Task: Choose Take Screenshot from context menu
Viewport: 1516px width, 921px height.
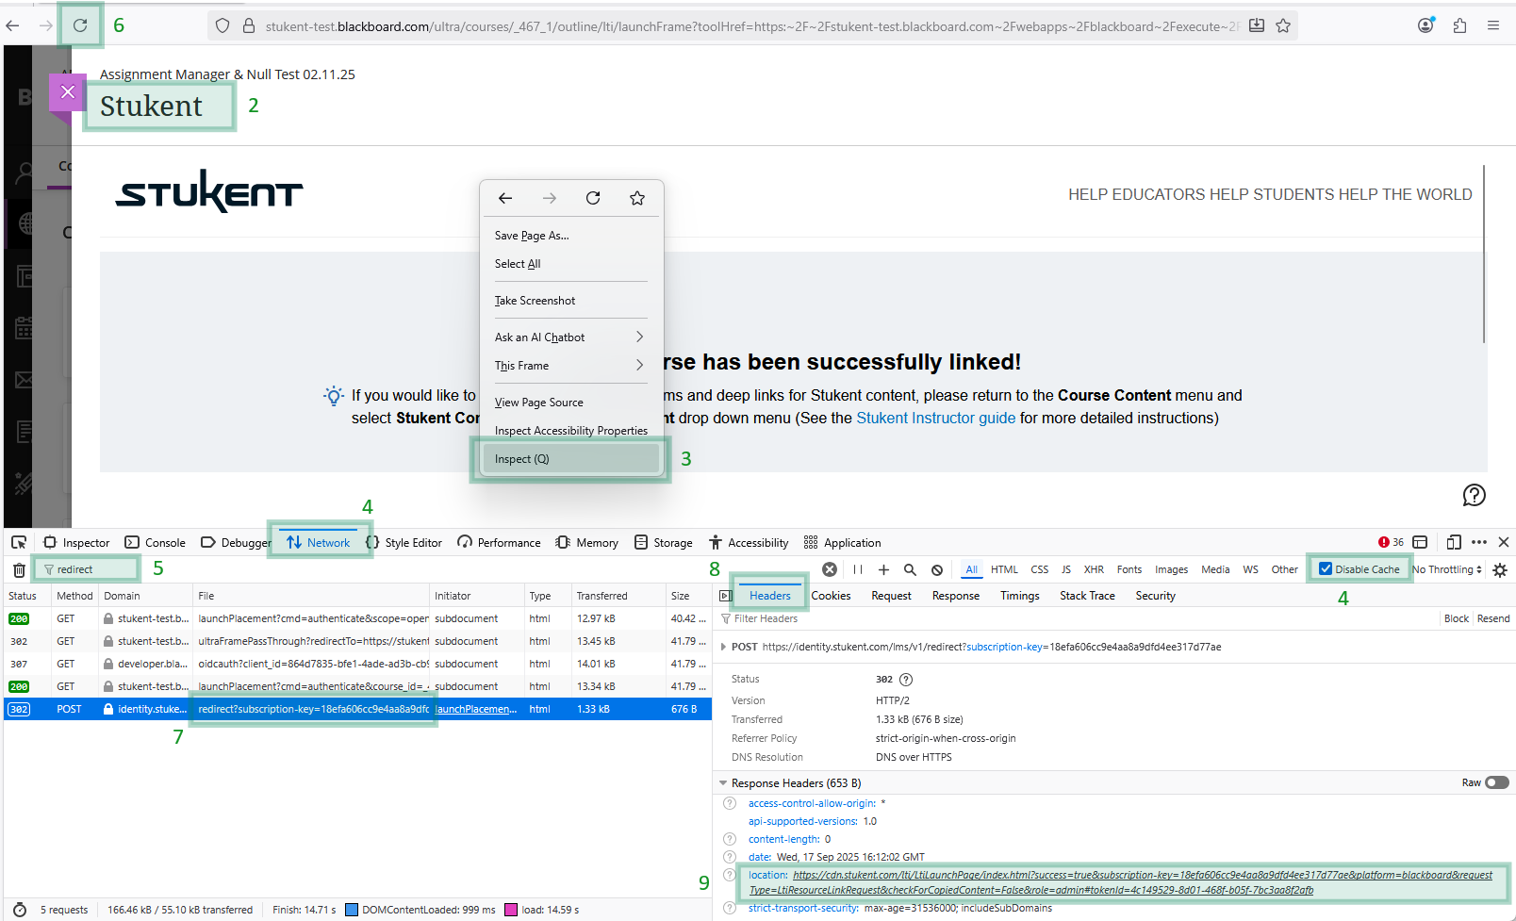Action: 569,301
